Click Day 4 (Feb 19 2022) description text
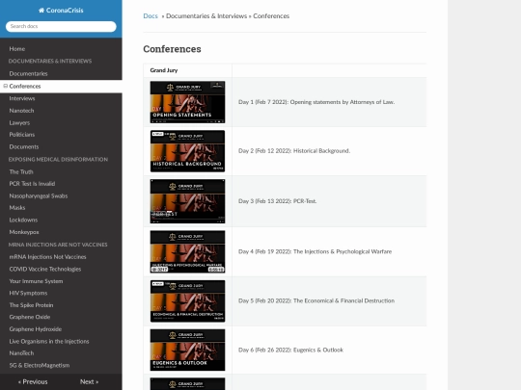 click(315, 251)
